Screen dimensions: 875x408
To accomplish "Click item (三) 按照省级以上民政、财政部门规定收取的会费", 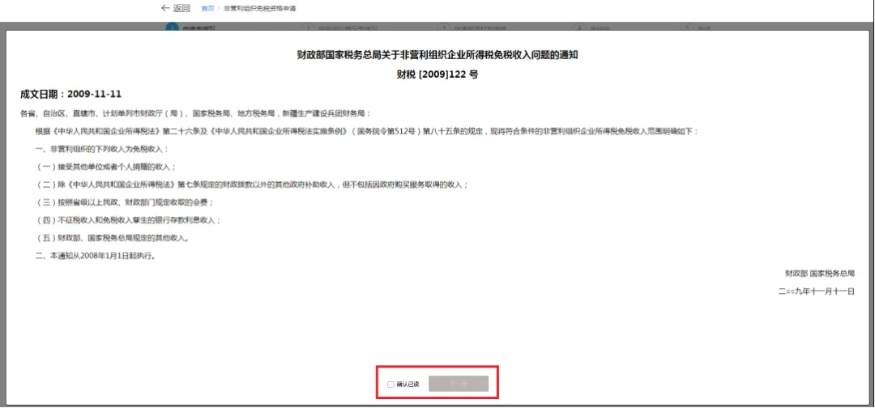I will click(125, 202).
